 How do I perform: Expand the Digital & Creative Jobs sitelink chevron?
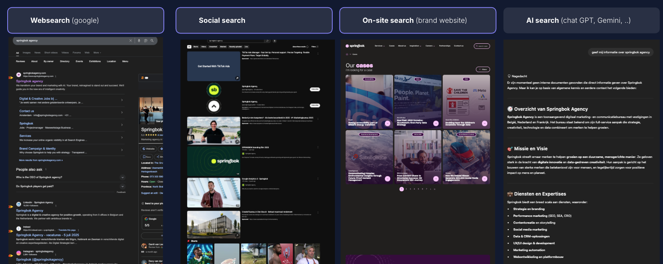point(122,100)
